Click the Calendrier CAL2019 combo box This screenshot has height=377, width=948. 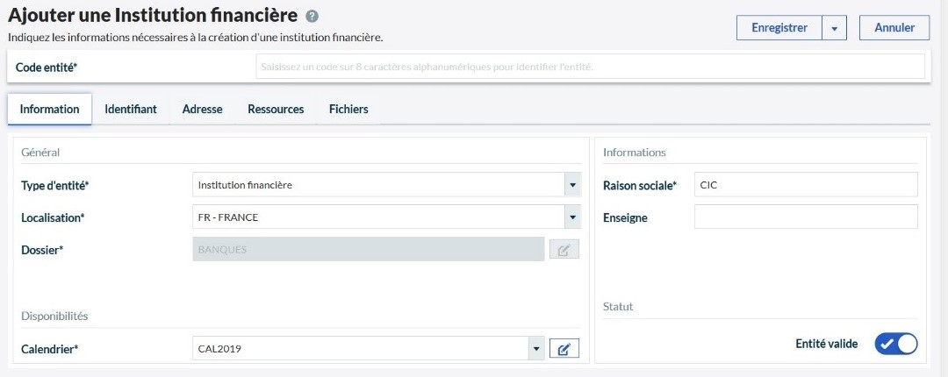[x=360, y=349]
